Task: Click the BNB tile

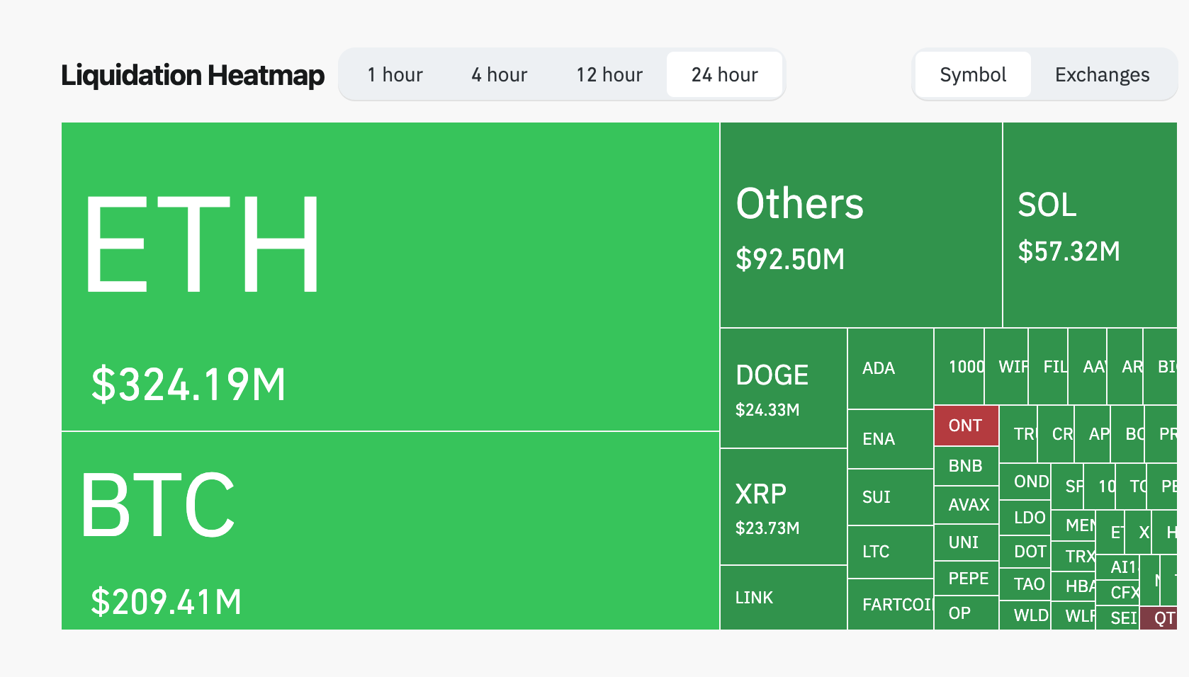Action: (x=967, y=466)
